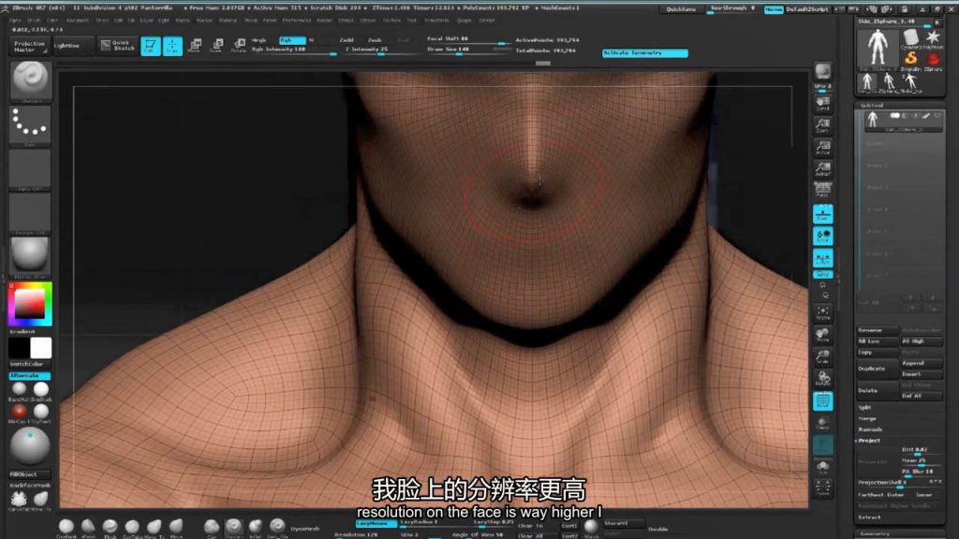
Task: Click the Move view icon in right shelf
Action: 822,335
